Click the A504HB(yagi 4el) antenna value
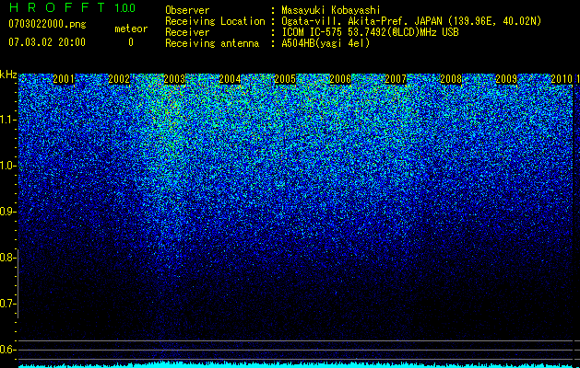 (x=326, y=43)
